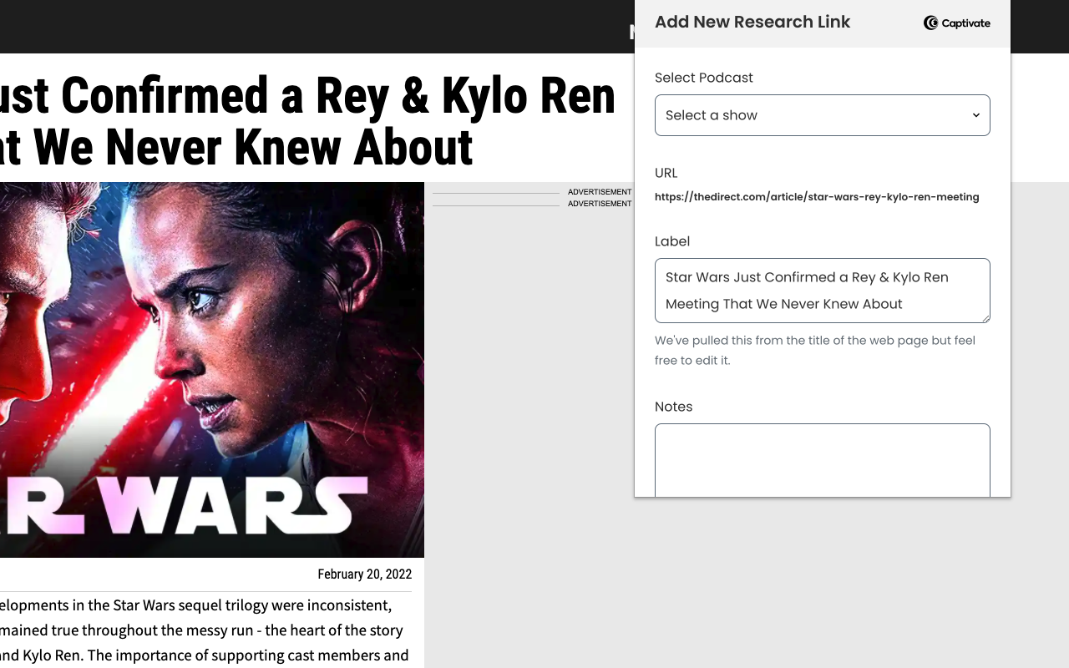Click the Label helper text about page title
Image resolution: width=1069 pixels, height=668 pixels.
(815, 351)
